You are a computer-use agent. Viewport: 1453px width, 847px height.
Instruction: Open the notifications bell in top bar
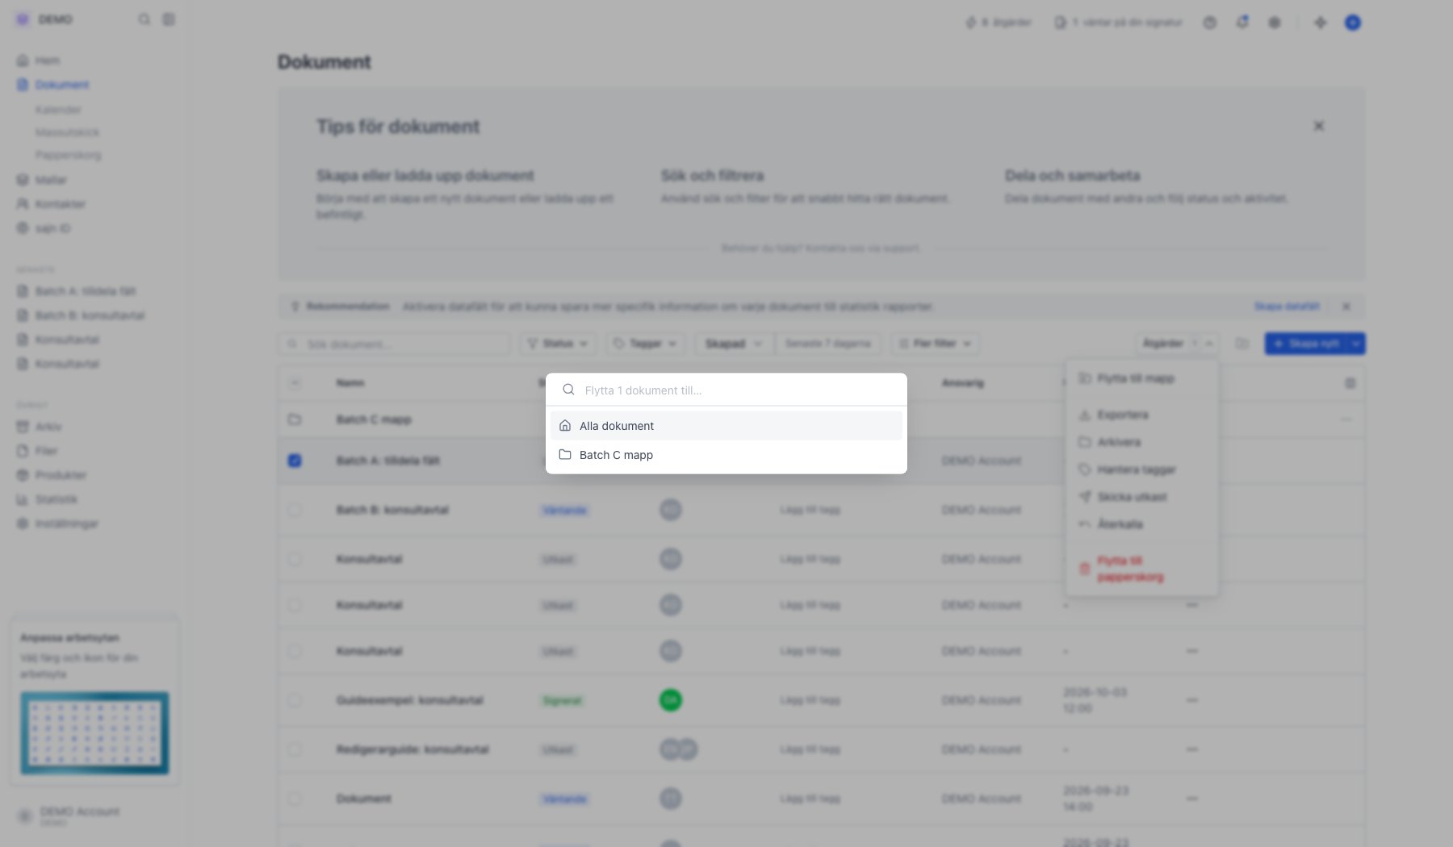(1242, 23)
